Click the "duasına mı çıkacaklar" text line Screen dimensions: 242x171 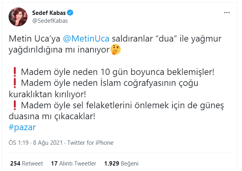52,116
